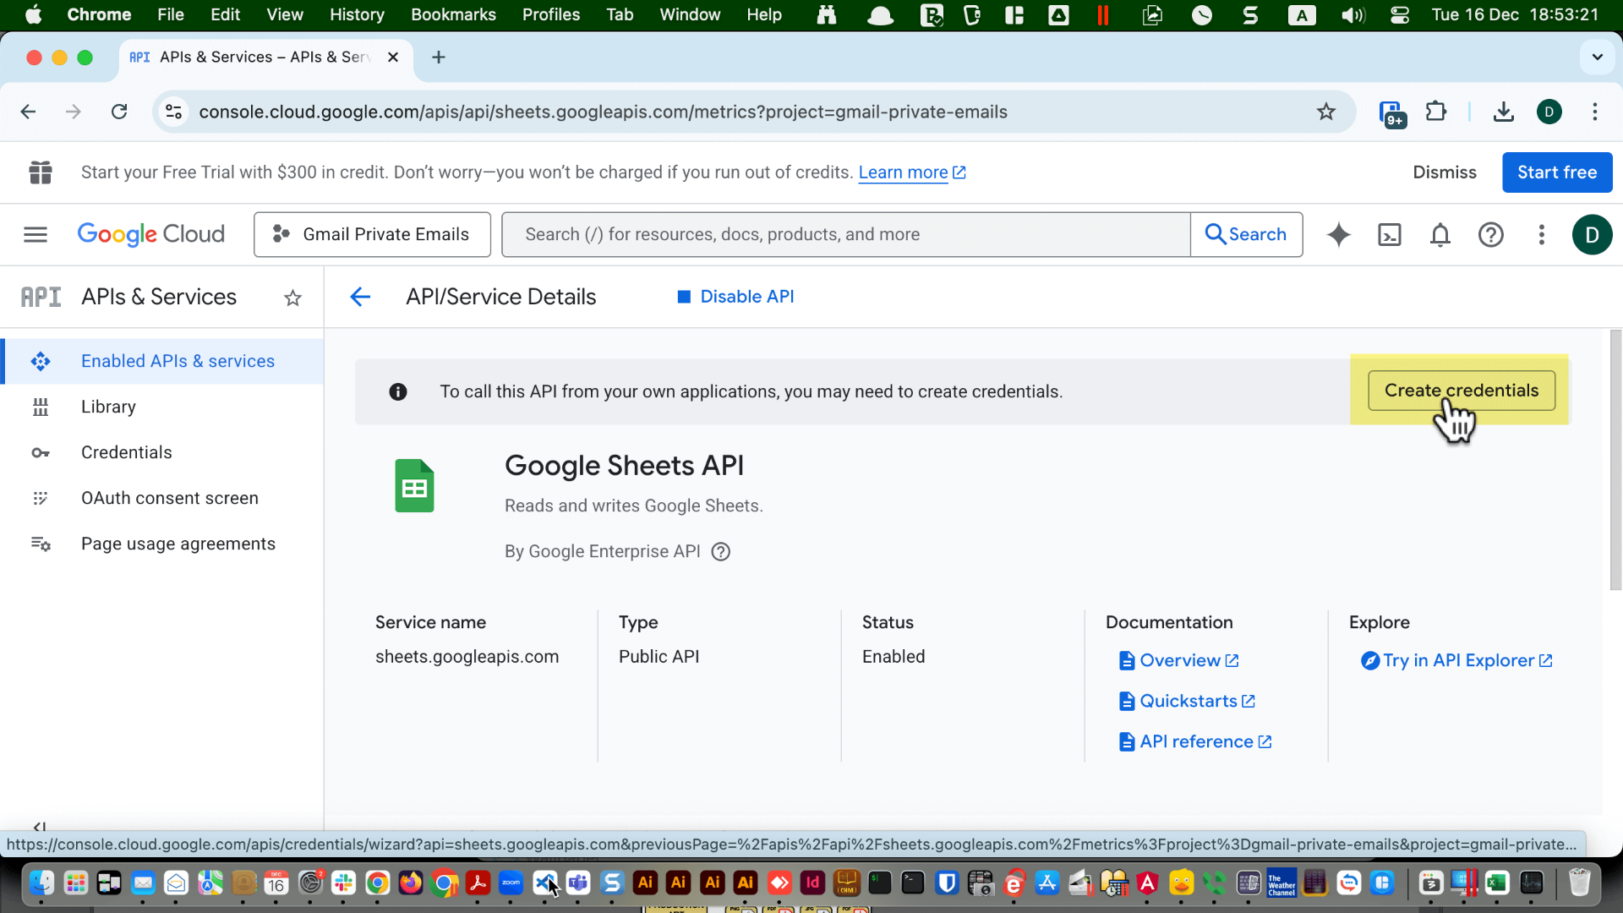Image resolution: width=1623 pixels, height=913 pixels.
Task: Activate the Cloud Shell terminal icon
Action: pyautogui.click(x=1389, y=234)
